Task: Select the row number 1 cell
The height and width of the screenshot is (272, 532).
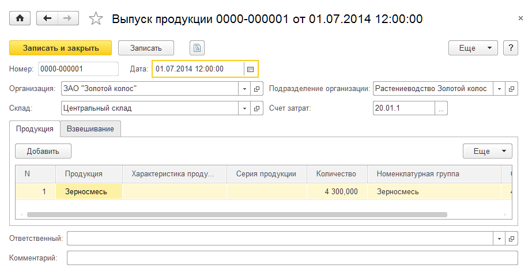Action: click(x=36, y=192)
